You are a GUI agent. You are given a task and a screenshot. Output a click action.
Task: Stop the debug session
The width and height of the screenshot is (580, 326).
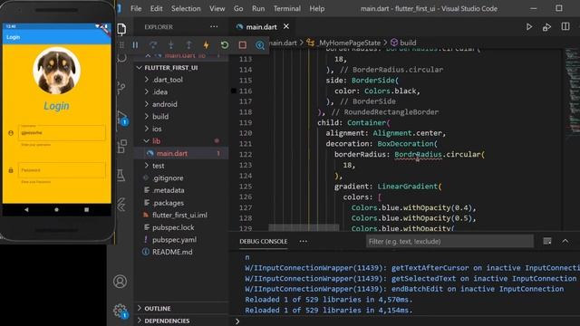pos(242,45)
